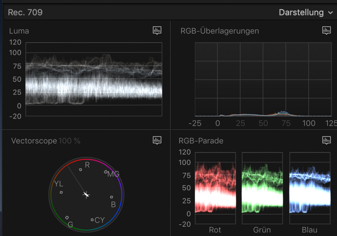Image resolution: width=337 pixels, height=236 pixels.
Task: Click the G target box in the vectorscope
Action: pos(67,218)
